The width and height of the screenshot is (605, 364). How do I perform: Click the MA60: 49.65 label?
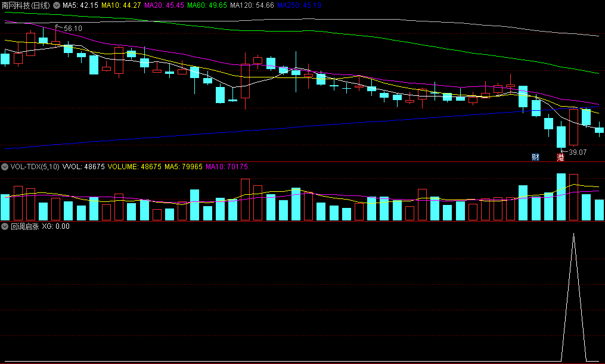tap(207, 5)
